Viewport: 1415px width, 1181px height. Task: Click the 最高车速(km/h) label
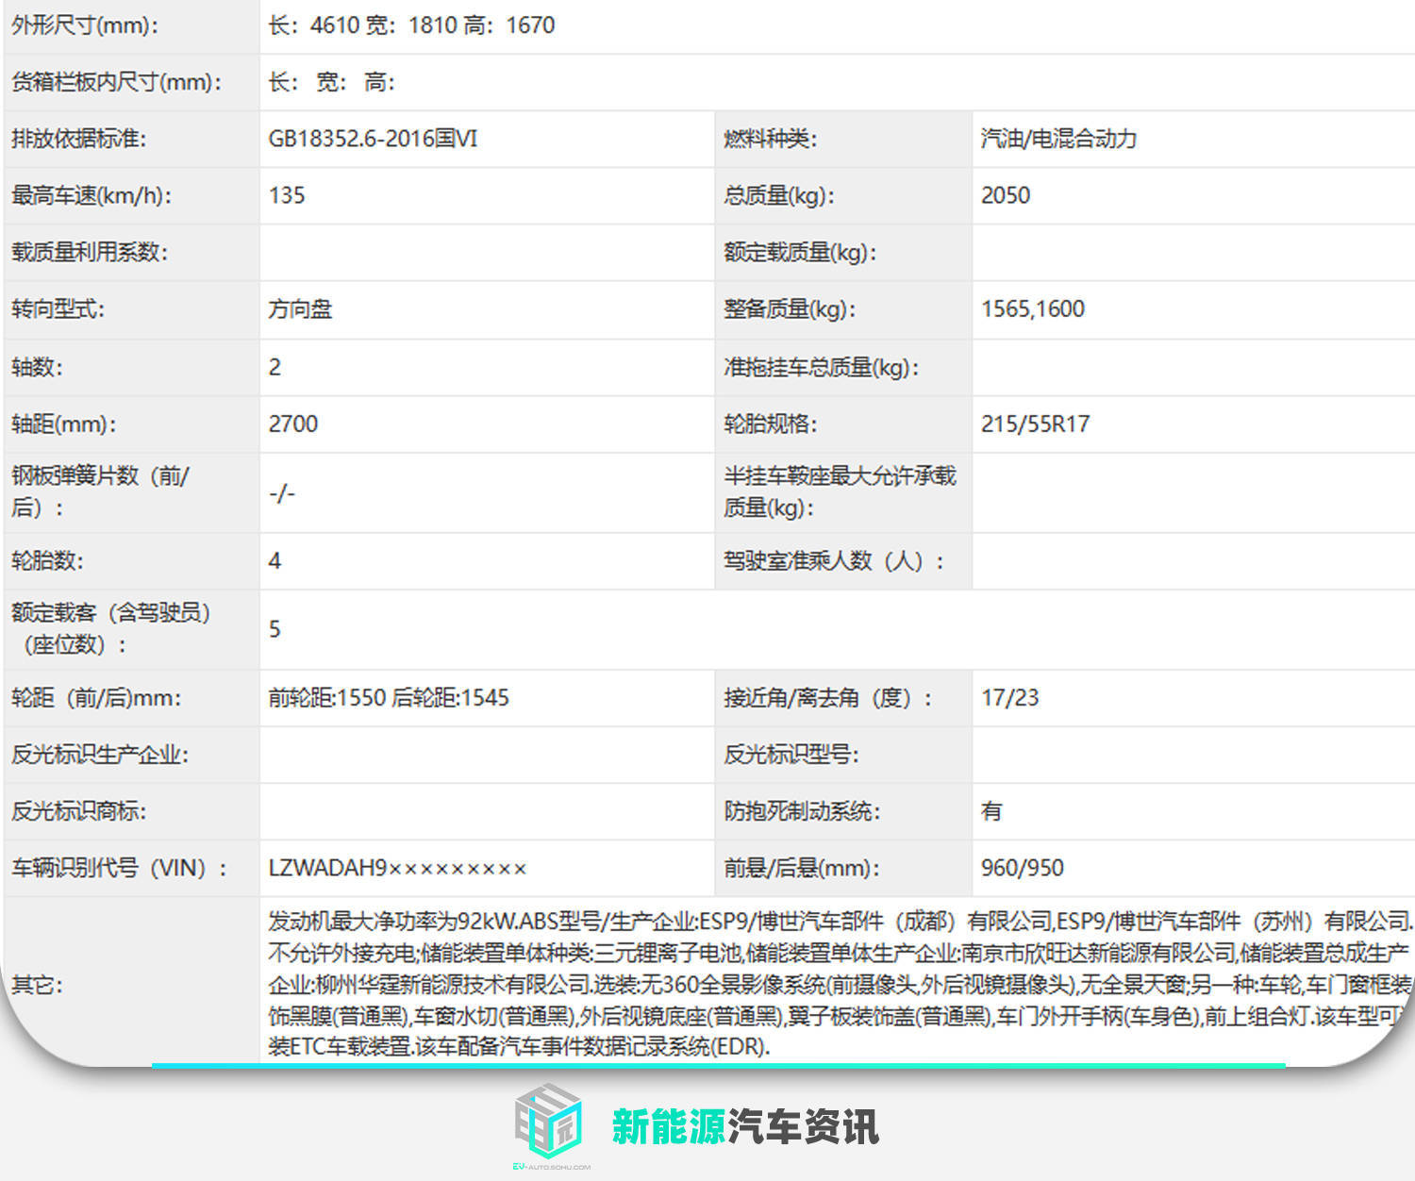[92, 195]
